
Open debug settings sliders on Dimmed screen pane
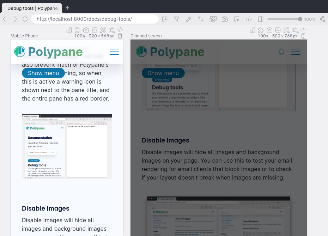[x=295, y=30]
